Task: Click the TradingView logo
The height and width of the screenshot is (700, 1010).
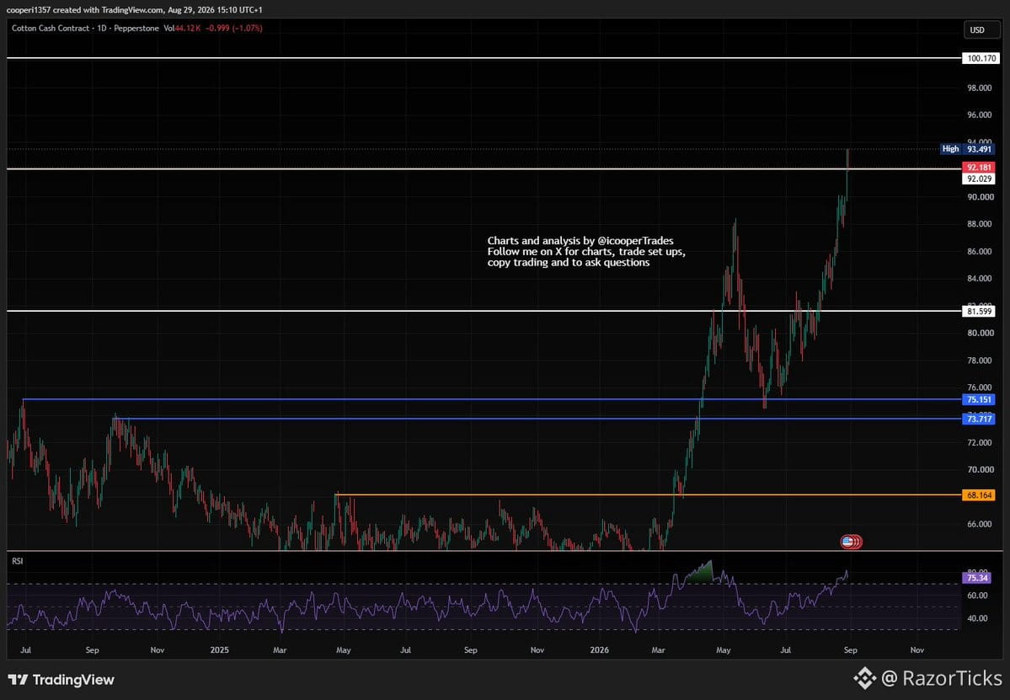Action: [61, 680]
